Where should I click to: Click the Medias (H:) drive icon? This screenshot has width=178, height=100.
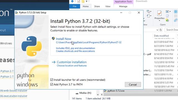point(77,93)
